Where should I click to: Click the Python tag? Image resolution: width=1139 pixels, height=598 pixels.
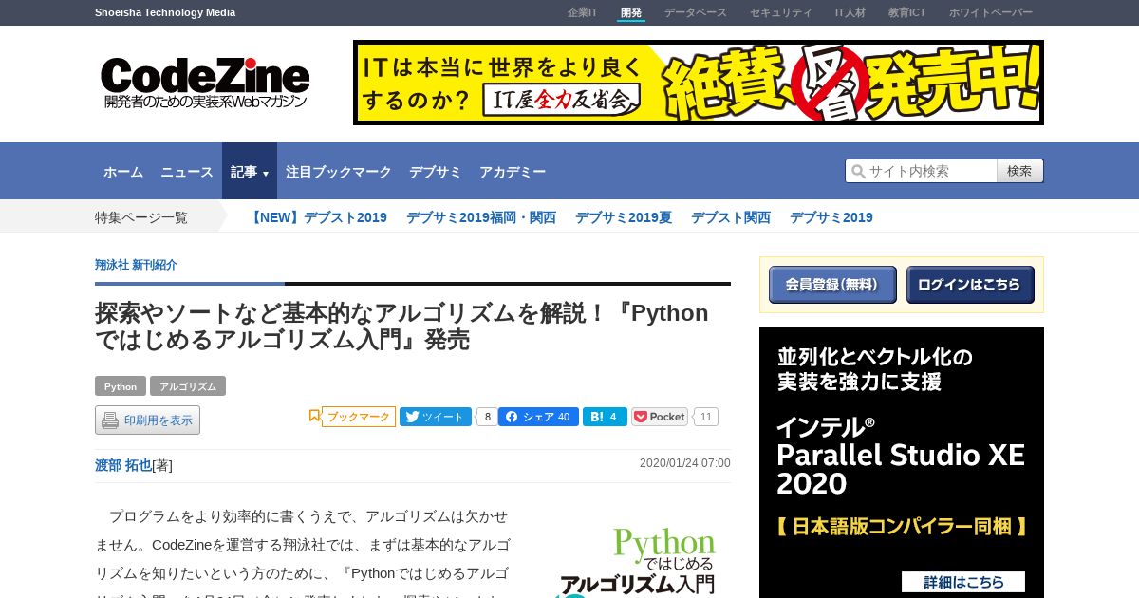[x=121, y=386]
